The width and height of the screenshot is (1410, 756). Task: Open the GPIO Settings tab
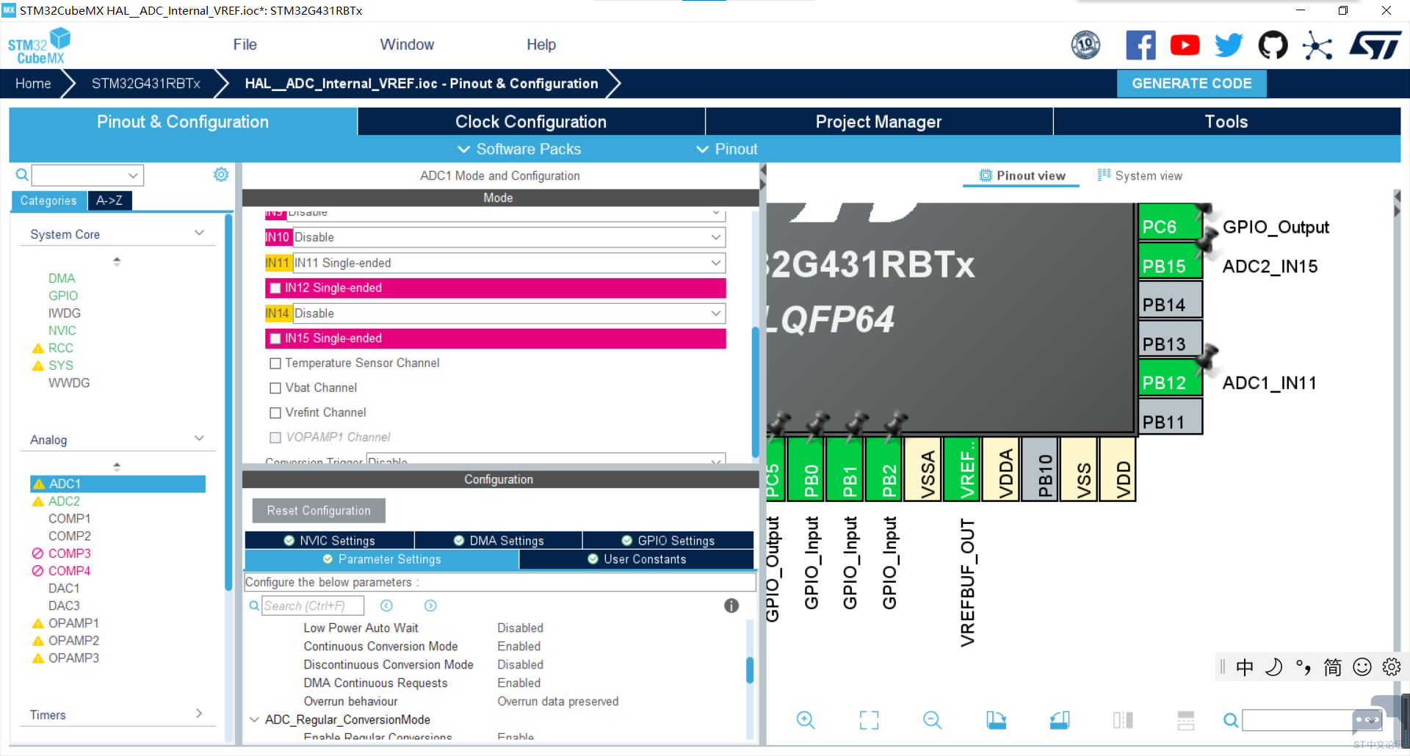668,540
